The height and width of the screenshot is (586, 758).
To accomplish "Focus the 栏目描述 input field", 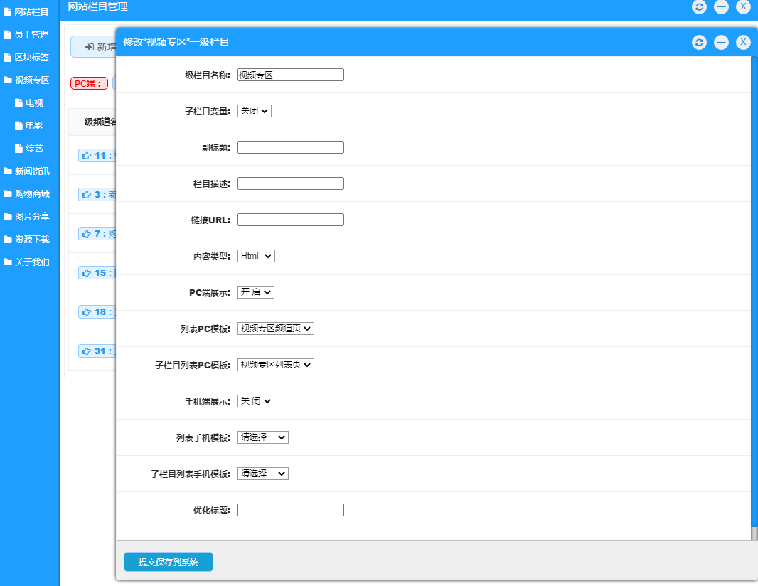I will tap(291, 183).
